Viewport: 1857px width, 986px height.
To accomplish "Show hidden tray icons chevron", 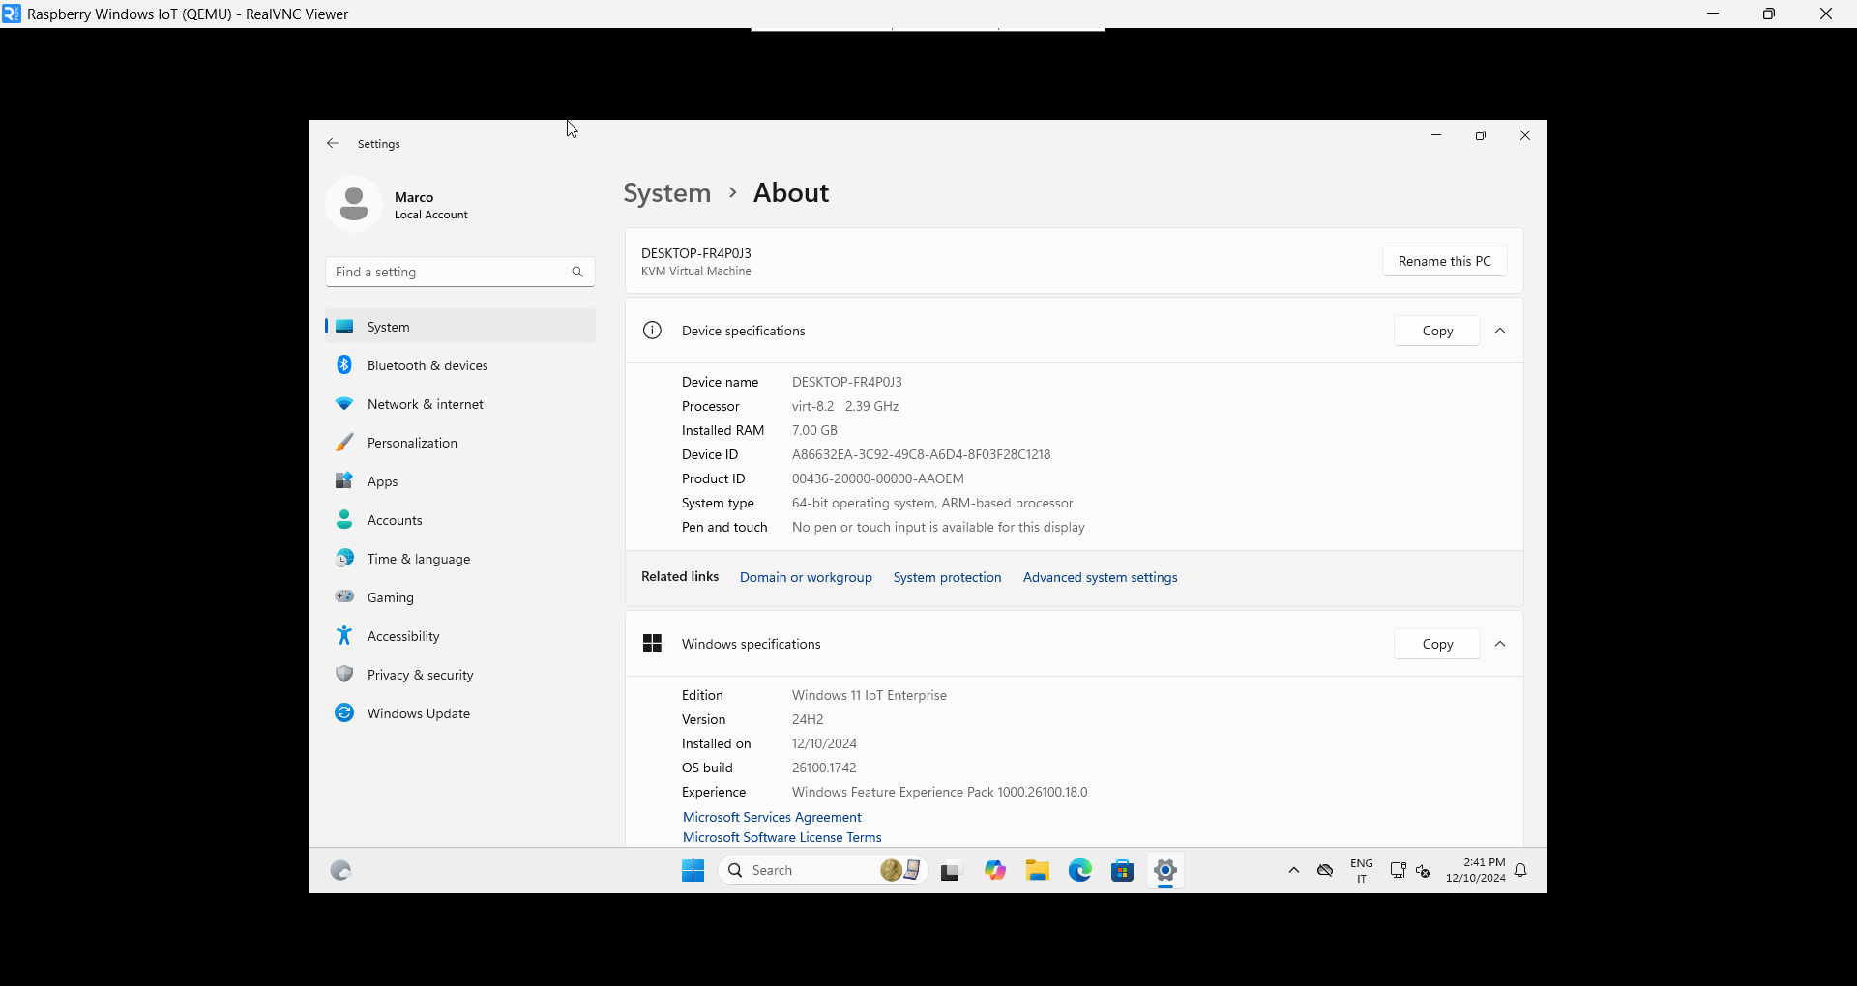I will tap(1294, 870).
